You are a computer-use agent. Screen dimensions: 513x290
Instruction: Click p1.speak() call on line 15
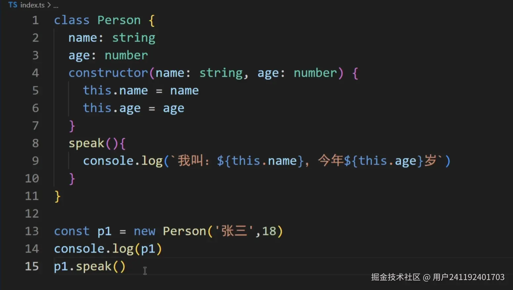click(x=90, y=267)
